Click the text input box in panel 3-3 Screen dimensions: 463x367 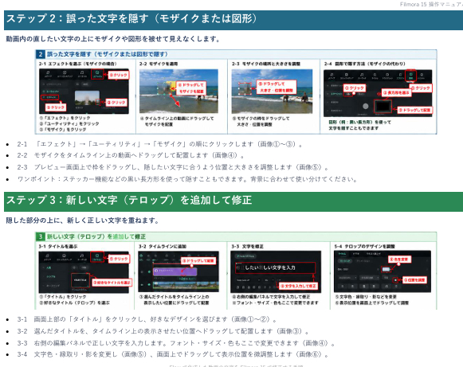coord(275,267)
